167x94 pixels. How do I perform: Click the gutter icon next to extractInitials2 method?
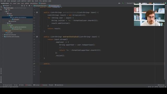[x=37, y=37]
